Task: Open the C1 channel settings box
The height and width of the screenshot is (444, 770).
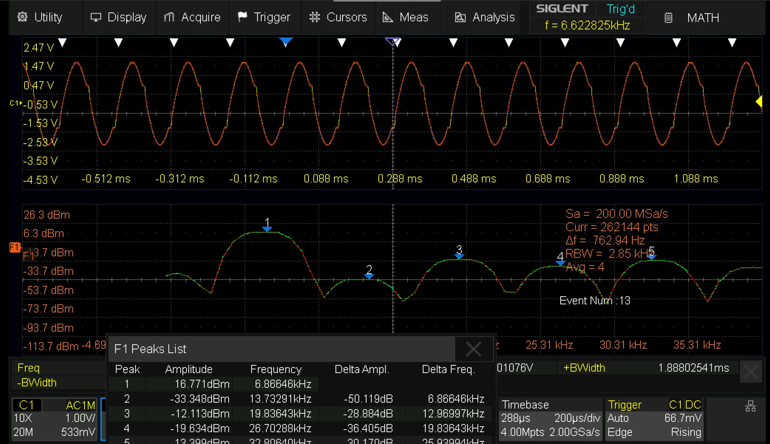Action: pyautogui.click(x=54, y=419)
